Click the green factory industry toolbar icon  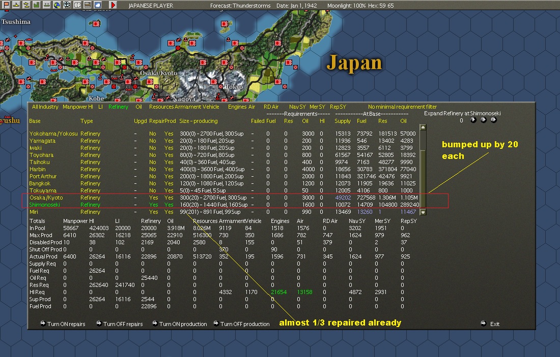[x=37, y=5]
